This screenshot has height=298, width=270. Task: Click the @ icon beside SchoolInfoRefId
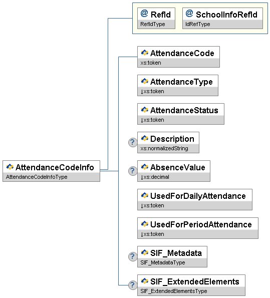pyautogui.click(x=189, y=14)
